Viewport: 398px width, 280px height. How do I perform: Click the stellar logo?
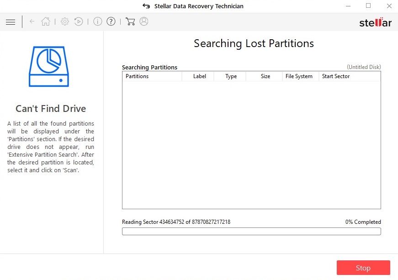pos(376,22)
